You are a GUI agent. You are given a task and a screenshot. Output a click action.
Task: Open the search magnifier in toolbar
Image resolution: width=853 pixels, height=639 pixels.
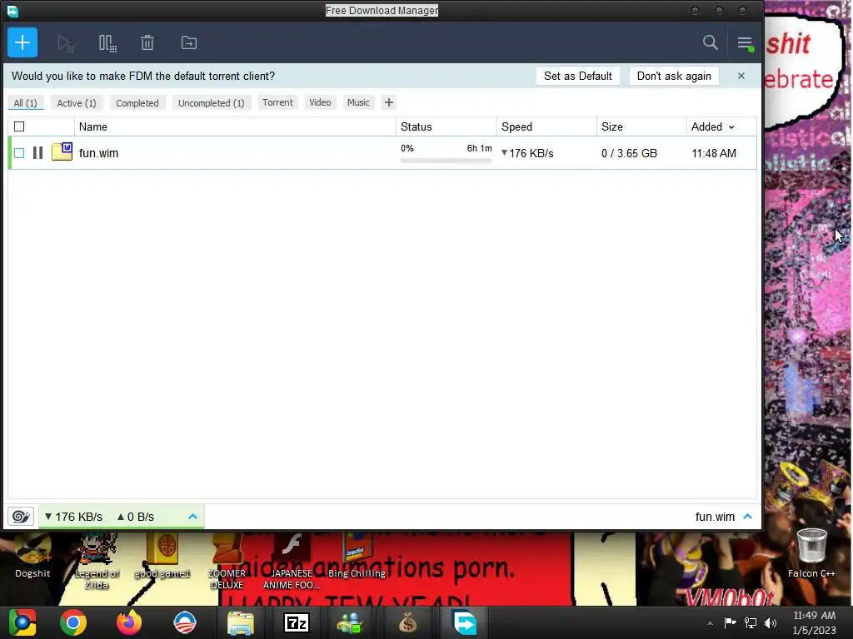click(x=710, y=42)
